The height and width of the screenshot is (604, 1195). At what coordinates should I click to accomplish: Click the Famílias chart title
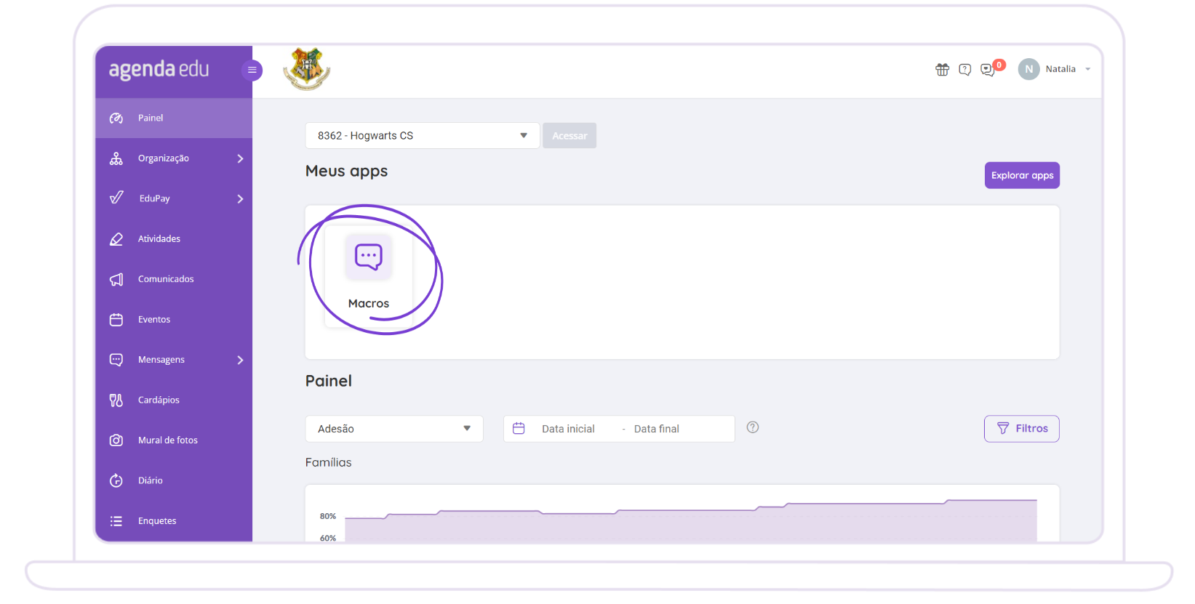point(328,462)
